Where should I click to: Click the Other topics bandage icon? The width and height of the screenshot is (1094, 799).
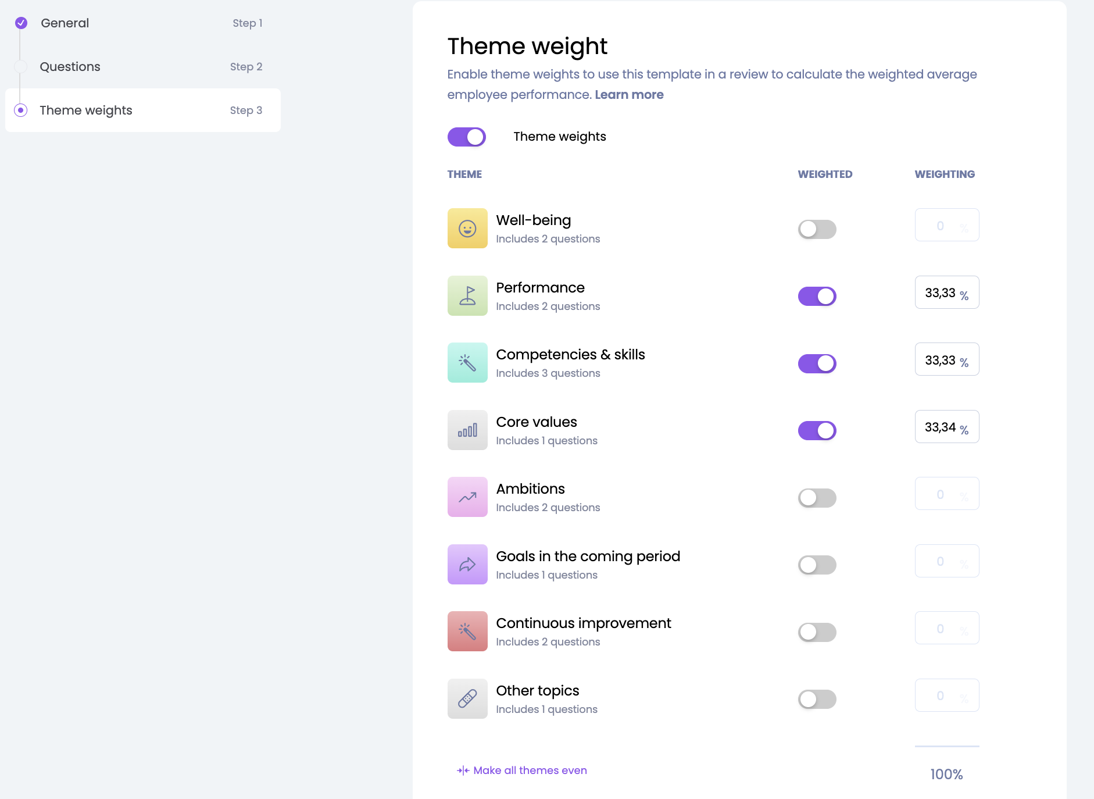click(467, 699)
